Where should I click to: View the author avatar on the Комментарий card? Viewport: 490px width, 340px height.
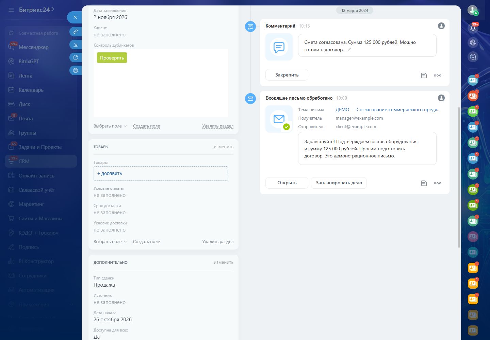tap(441, 26)
